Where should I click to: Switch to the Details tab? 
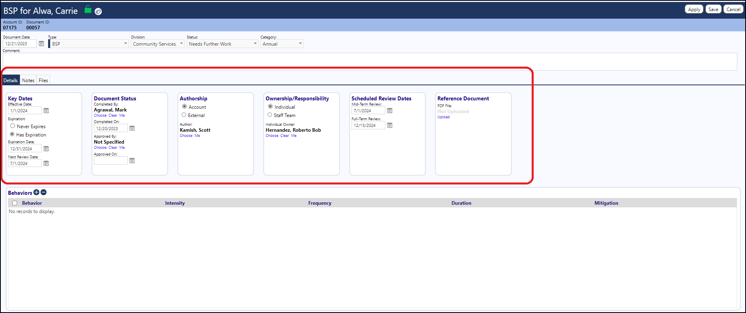[11, 80]
